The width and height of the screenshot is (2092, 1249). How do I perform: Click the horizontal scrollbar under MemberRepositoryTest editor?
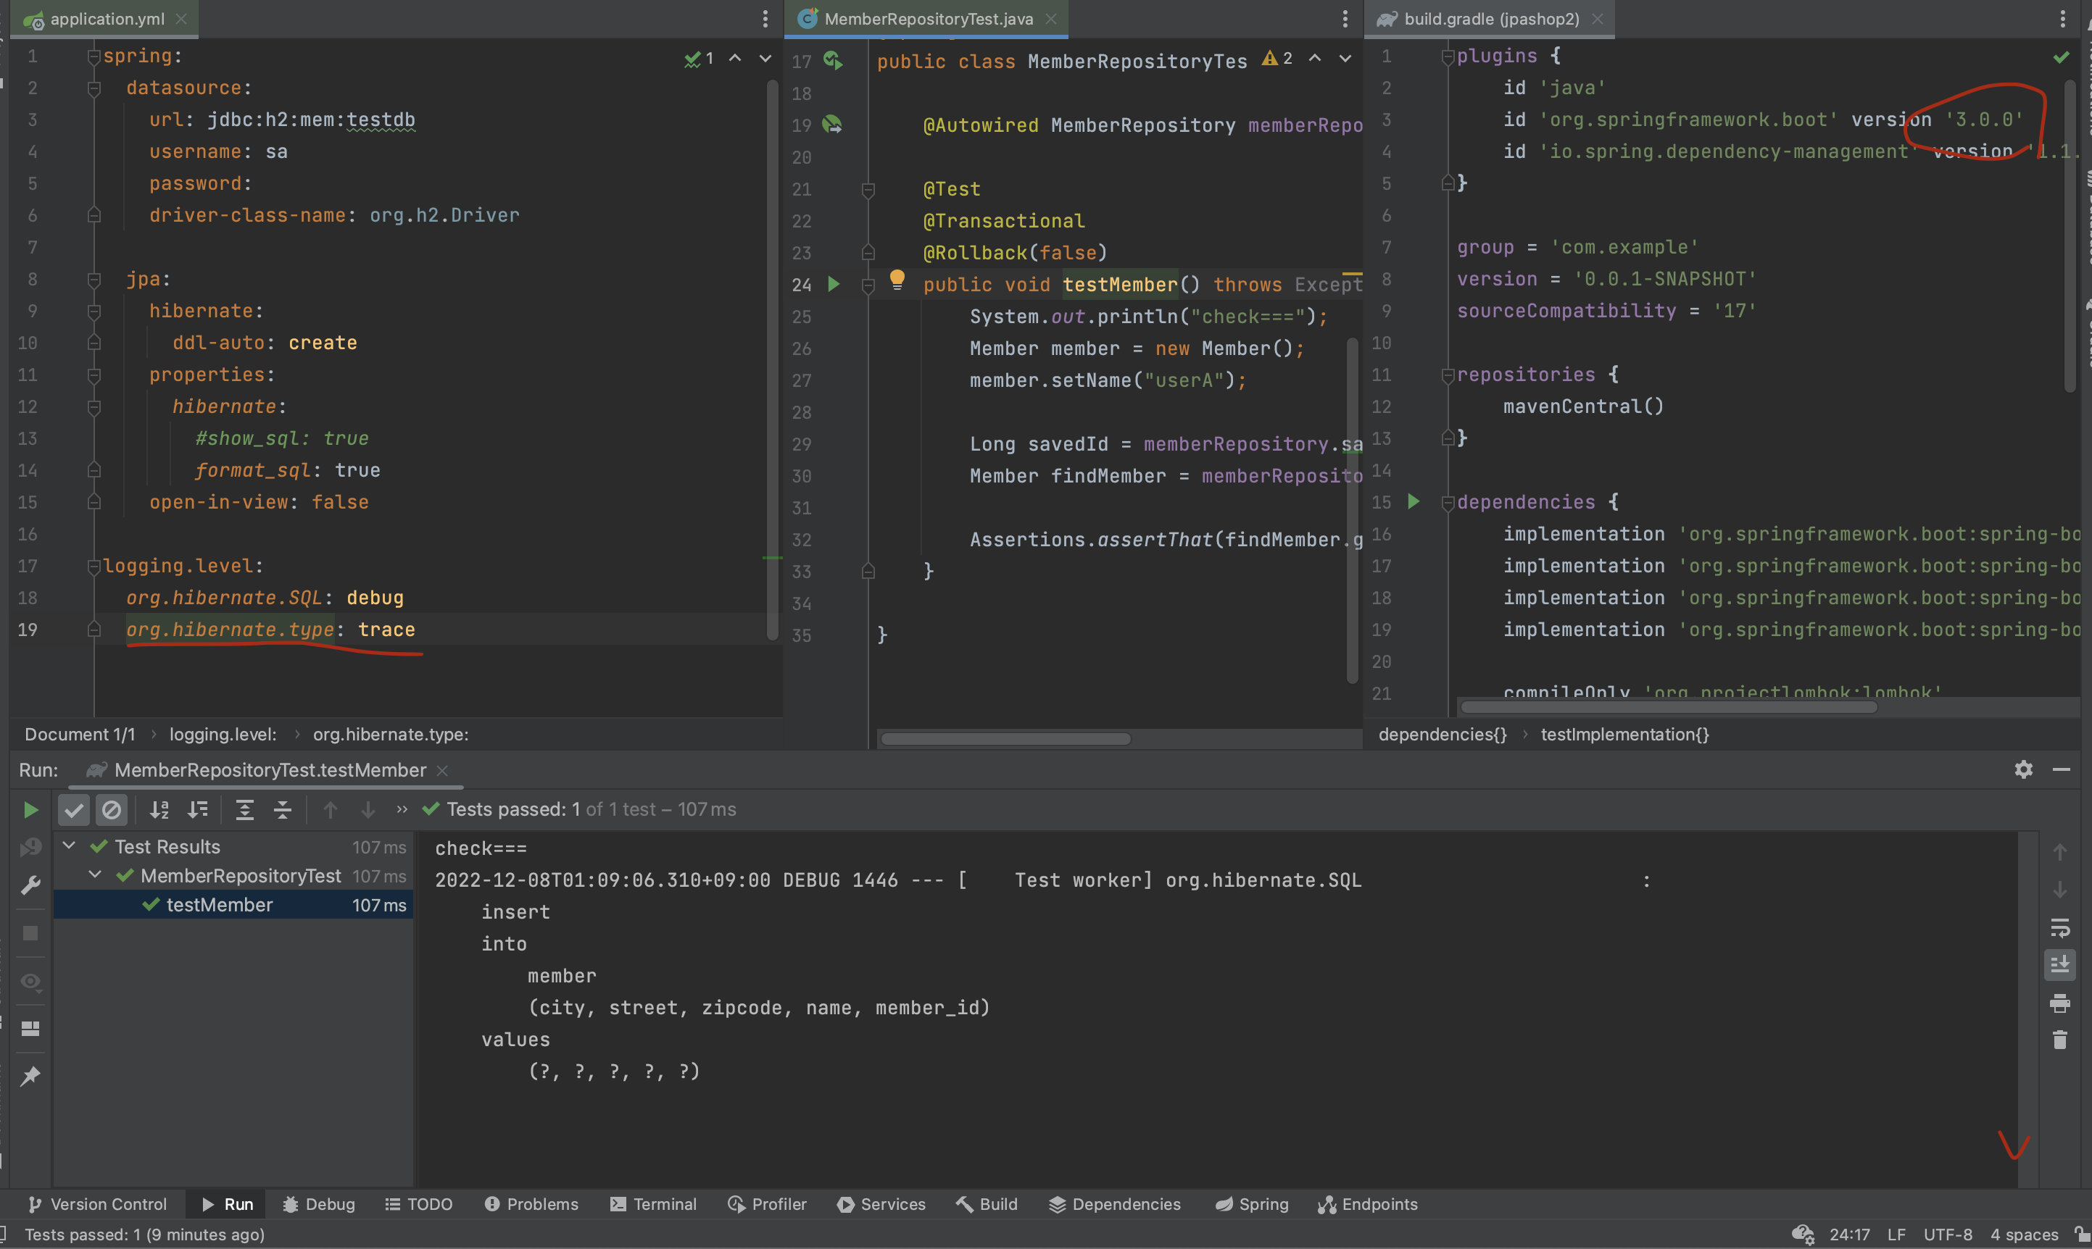[x=1005, y=739]
